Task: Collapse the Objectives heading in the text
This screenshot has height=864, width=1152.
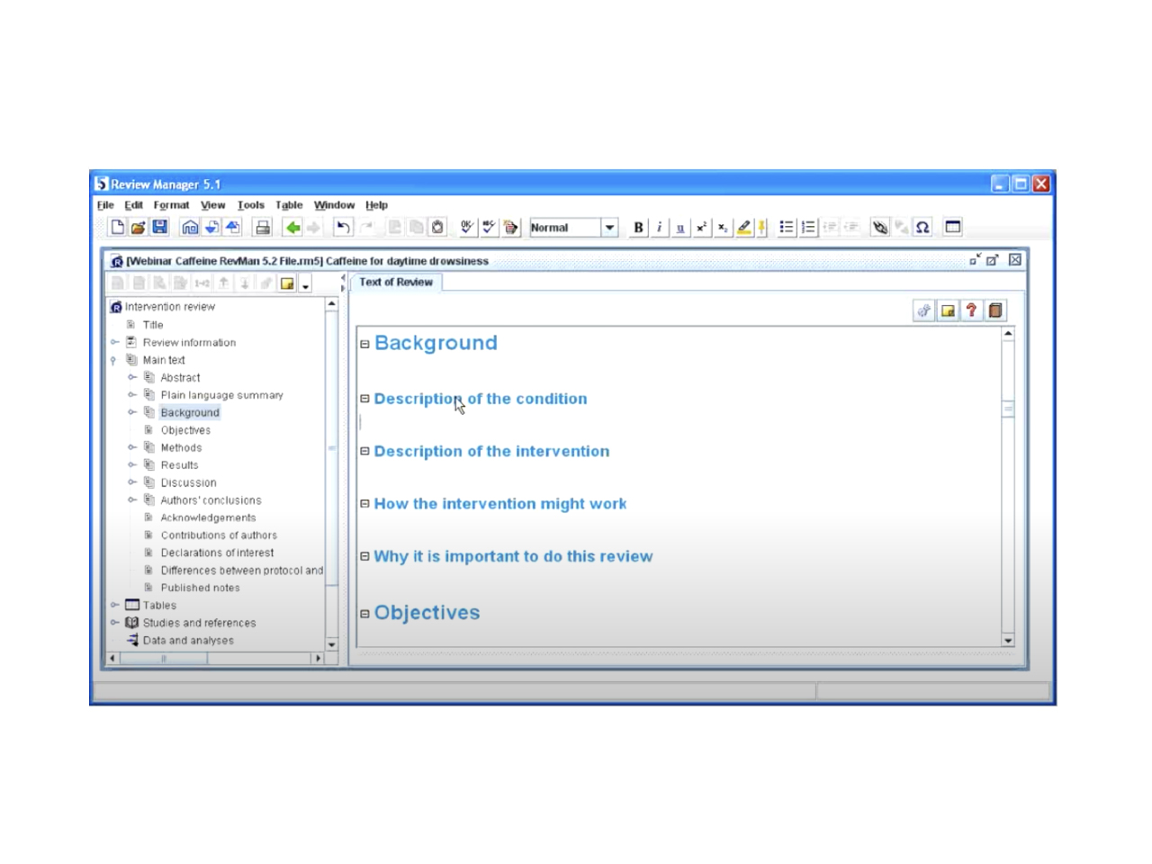Action: (x=364, y=614)
